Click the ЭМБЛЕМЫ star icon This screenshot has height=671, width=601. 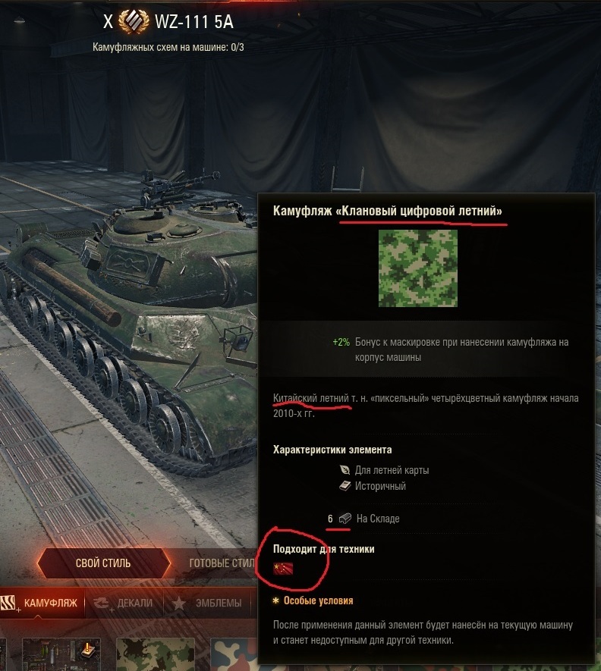[x=178, y=603]
